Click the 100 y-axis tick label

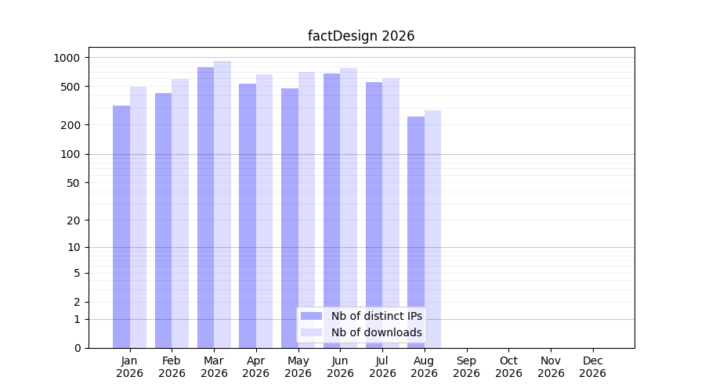pyautogui.click(x=70, y=154)
